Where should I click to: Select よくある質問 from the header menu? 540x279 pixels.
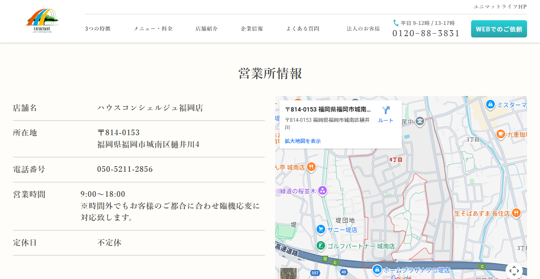click(x=301, y=28)
